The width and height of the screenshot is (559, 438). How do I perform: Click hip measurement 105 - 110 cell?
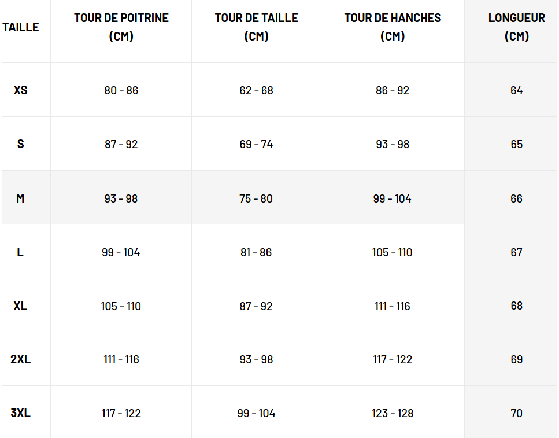(x=393, y=252)
